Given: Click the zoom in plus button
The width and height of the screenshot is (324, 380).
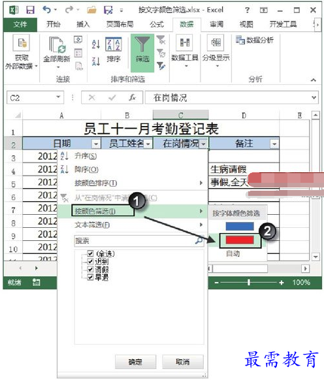Looking at the screenshot, I should 282,282.
